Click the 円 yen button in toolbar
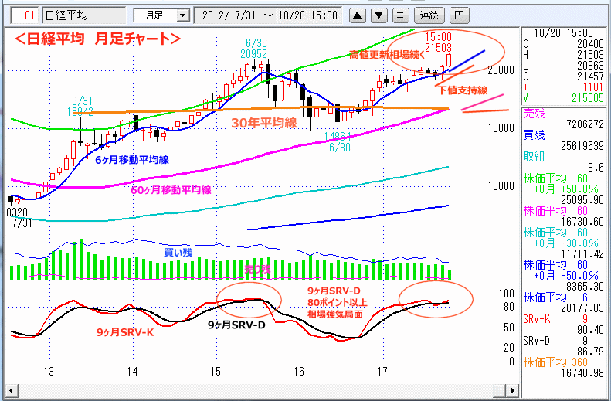 (x=459, y=15)
